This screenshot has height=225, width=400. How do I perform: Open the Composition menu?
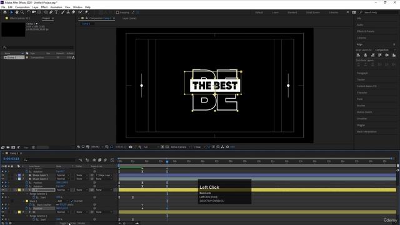pos(22,7)
